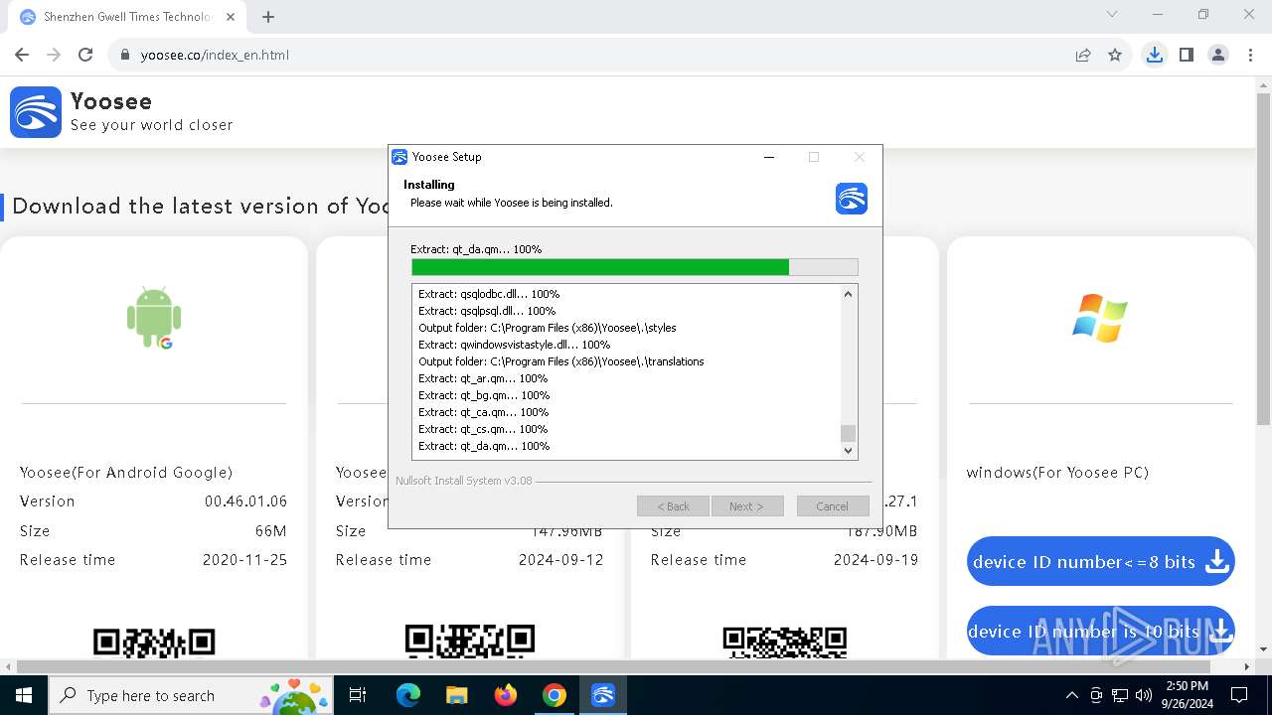The image size is (1272, 715).
Task: Download device ID number is 10 bits version
Action: pyautogui.click(x=1101, y=632)
